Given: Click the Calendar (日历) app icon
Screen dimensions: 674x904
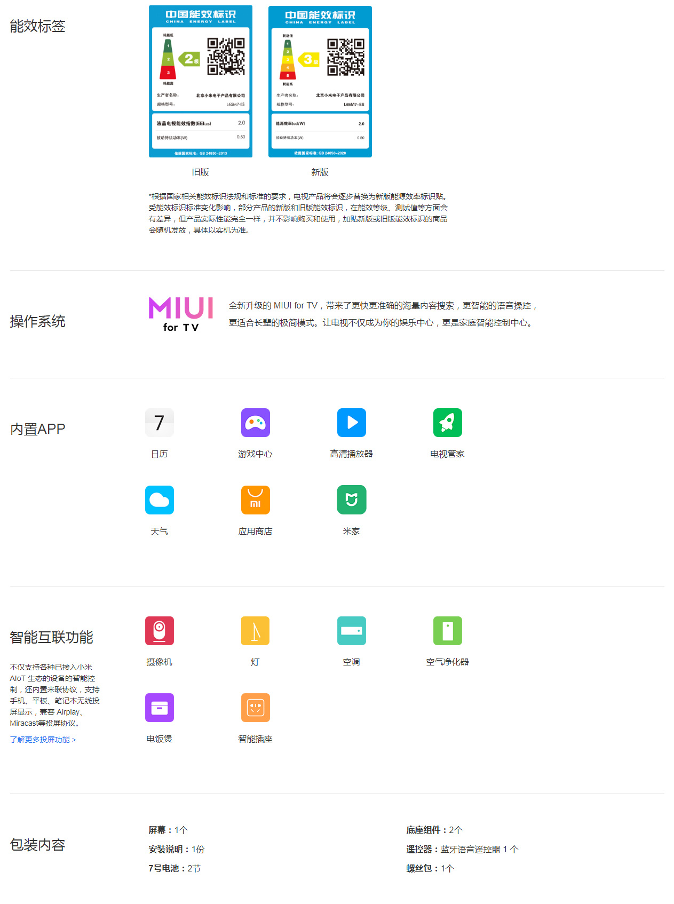Looking at the screenshot, I should [x=159, y=423].
